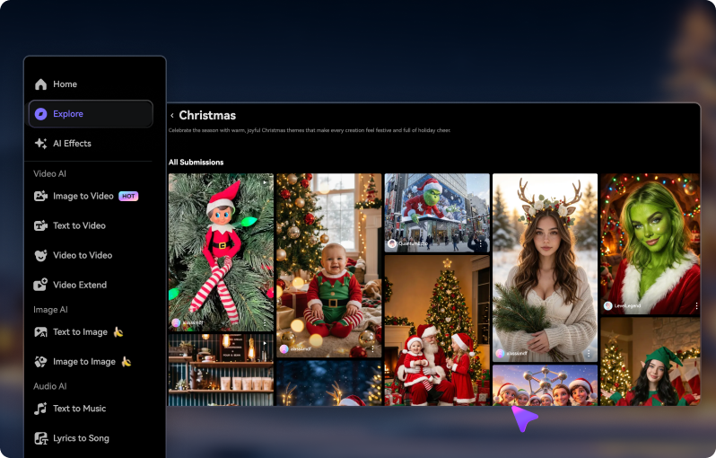
Task: Open three-dot menu on baby elf thumbnail
Action: click(372, 348)
